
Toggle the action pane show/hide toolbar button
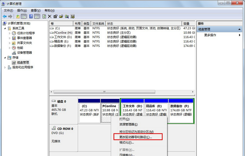click(37, 16)
